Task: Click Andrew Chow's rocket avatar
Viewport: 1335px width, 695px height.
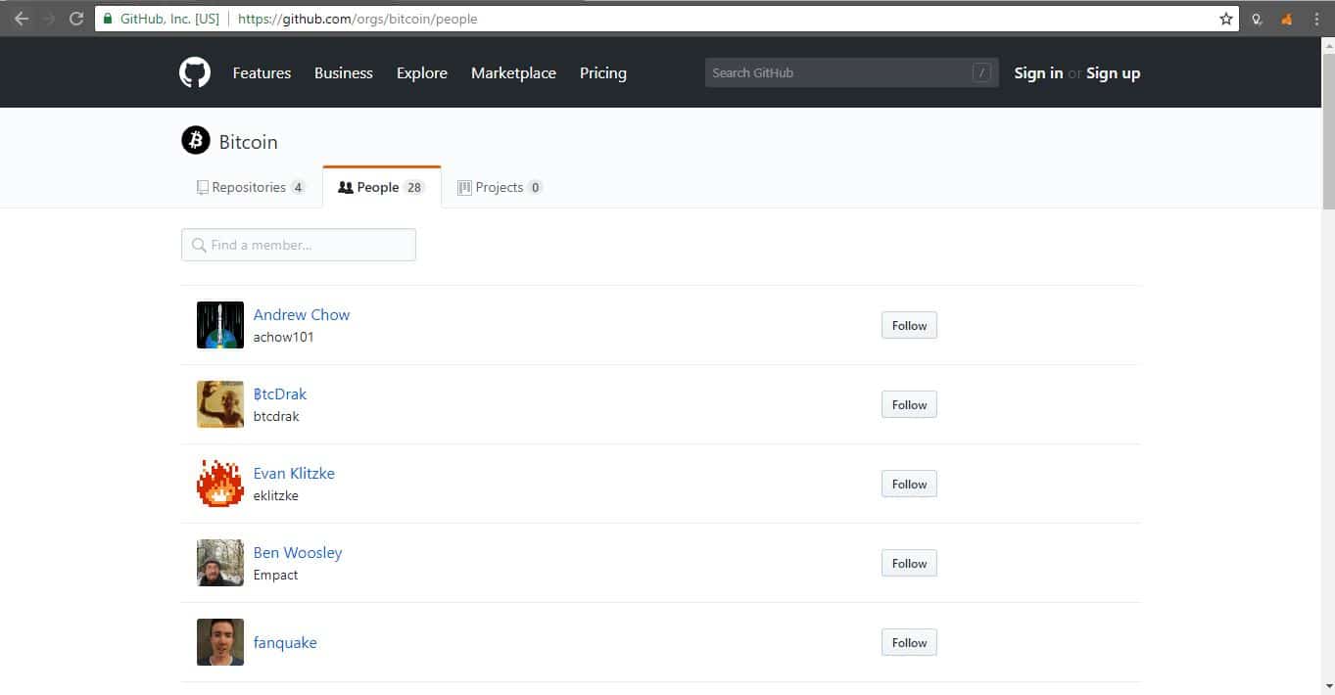Action: click(x=219, y=325)
